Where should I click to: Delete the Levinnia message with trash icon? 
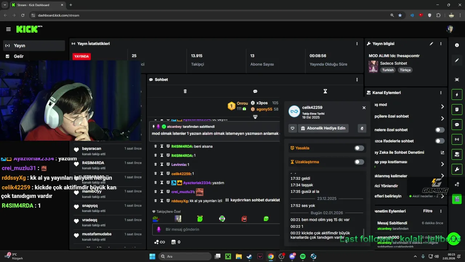click(x=155, y=164)
